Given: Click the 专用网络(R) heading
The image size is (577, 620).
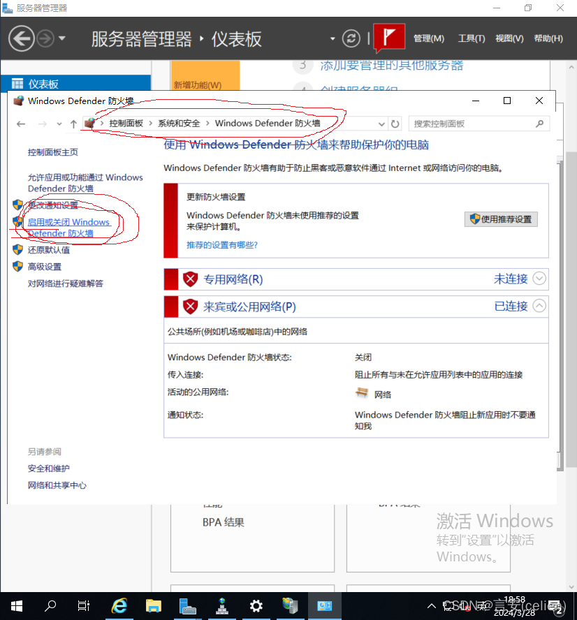Looking at the screenshot, I should 233,279.
